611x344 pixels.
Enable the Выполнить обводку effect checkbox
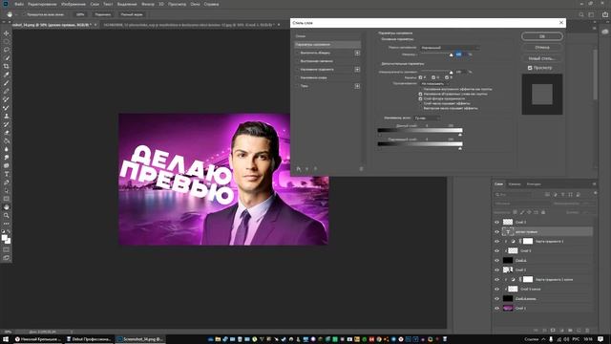coord(298,53)
